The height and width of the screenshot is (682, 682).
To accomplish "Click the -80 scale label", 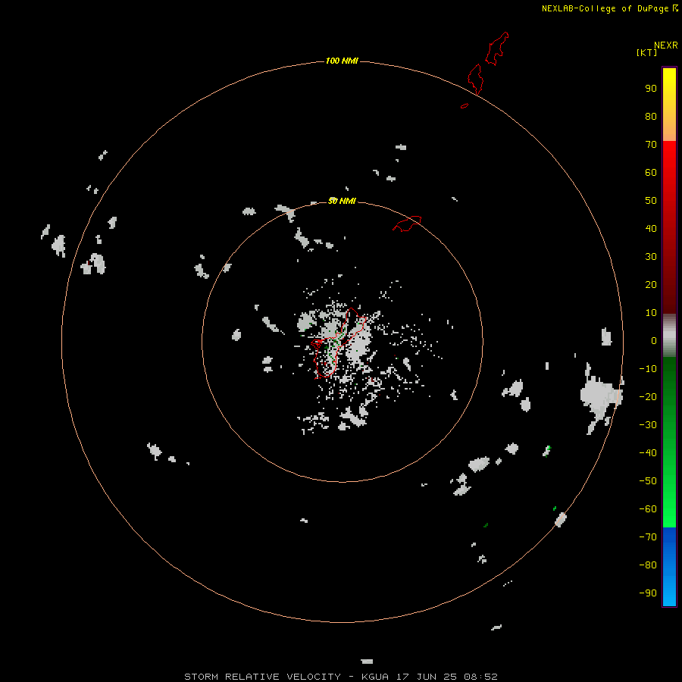I will (x=648, y=565).
